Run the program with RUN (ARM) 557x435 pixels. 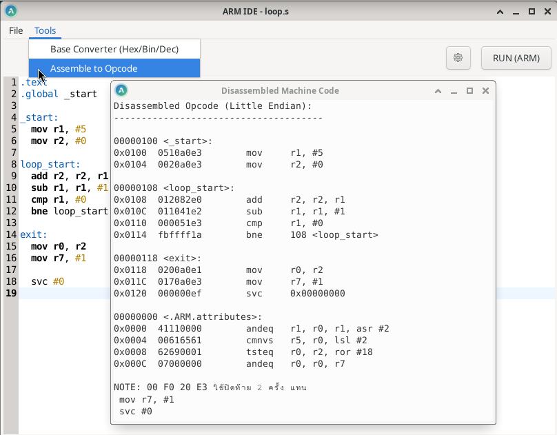tap(516, 58)
